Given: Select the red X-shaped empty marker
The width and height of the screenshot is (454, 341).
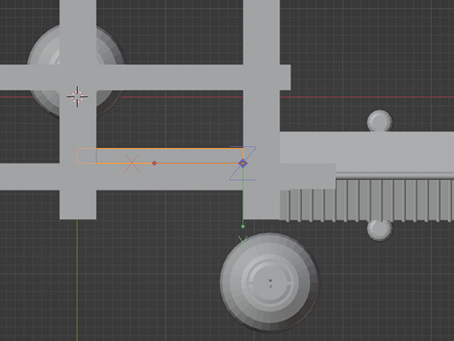Looking at the screenshot, I should [132, 162].
